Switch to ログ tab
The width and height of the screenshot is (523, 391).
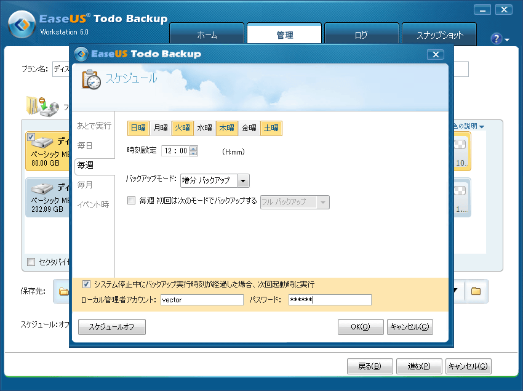click(x=362, y=34)
